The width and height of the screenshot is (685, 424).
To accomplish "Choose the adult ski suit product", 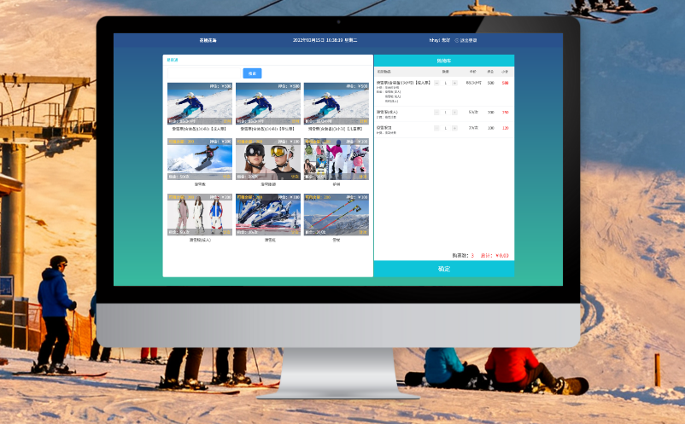I will tap(199, 214).
